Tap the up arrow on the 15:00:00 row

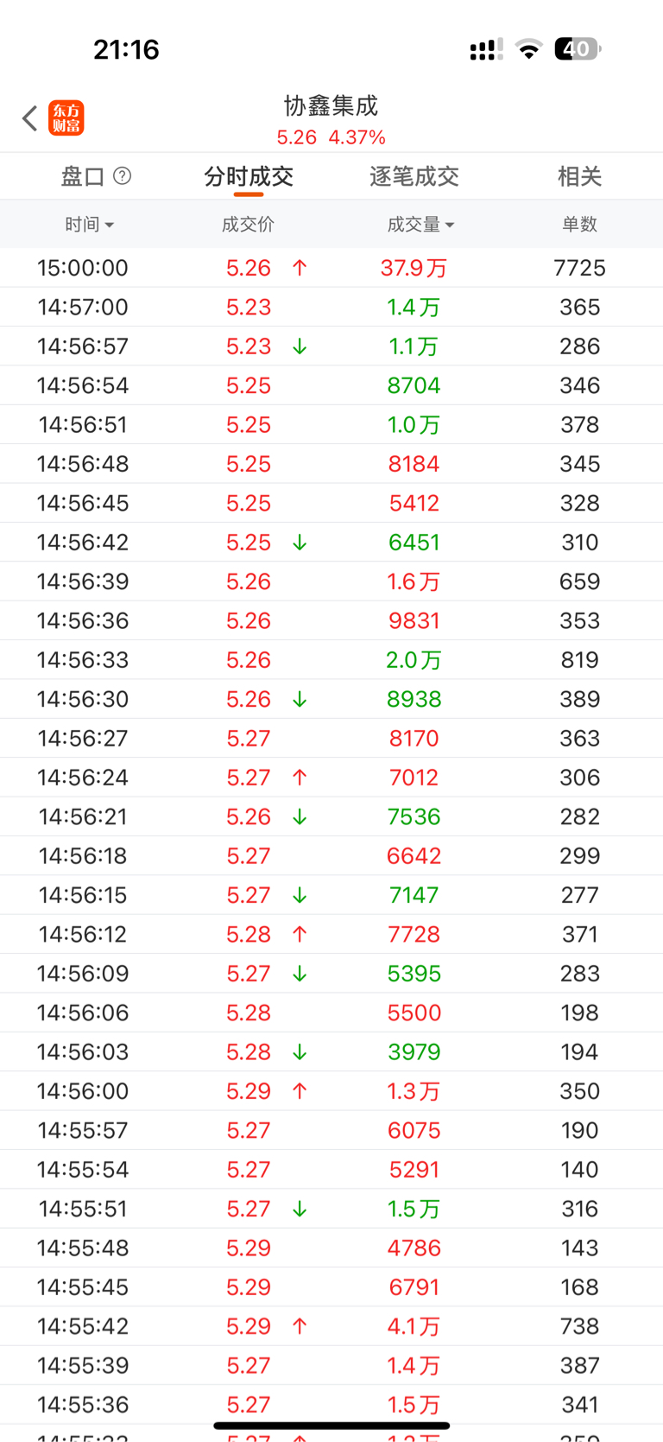pyautogui.click(x=300, y=268)
